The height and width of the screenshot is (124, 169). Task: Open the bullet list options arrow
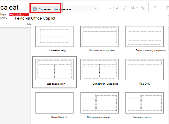[161, 8]
